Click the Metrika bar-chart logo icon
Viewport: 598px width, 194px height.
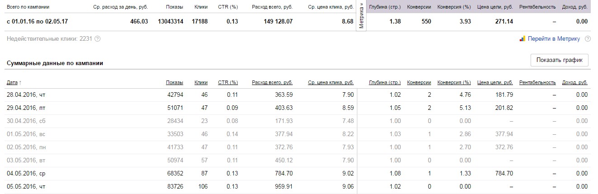[522, 39]
